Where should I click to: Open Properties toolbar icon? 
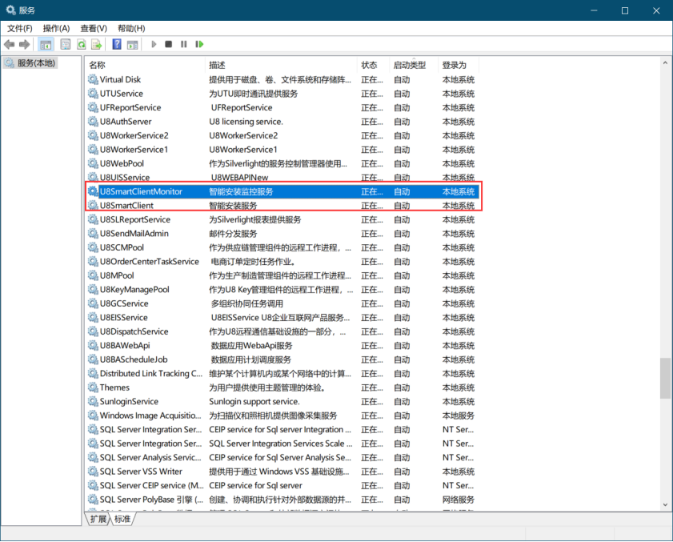(x=66, y=44)
